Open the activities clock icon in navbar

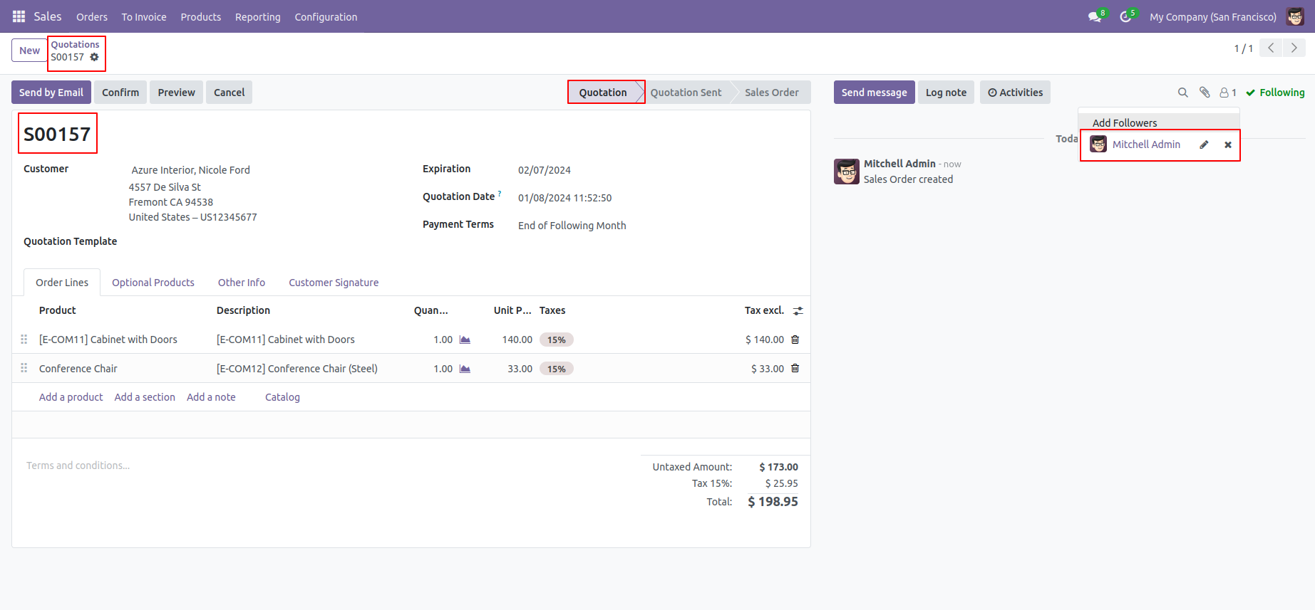(1125, 17)
